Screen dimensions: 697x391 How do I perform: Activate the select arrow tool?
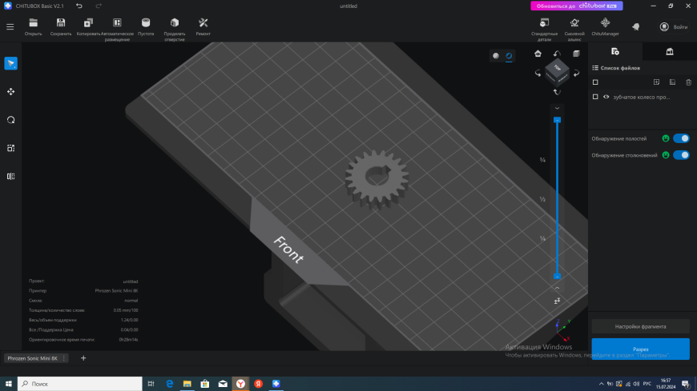coord(10,63)
